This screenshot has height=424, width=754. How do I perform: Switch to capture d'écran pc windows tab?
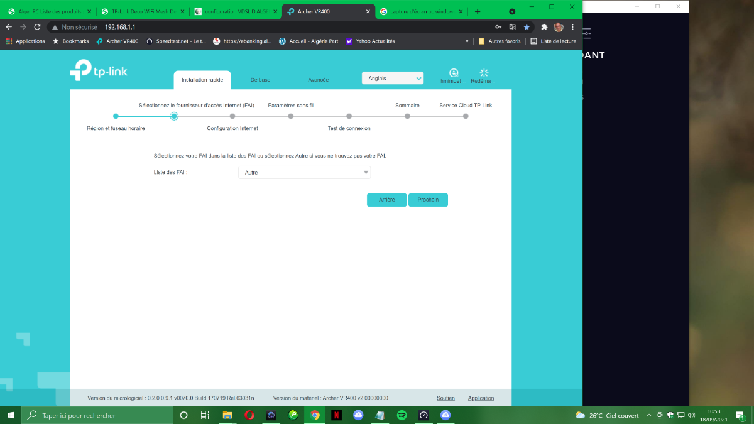[x=422, y=11]
